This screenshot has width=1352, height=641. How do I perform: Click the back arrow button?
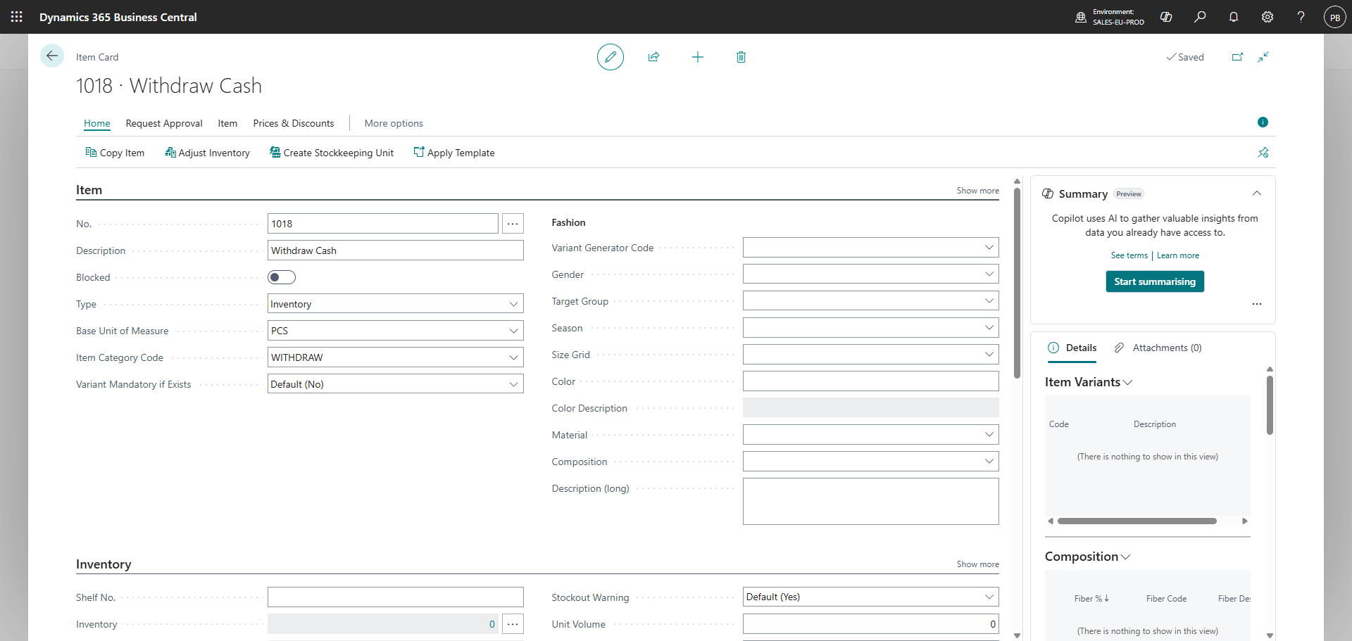(x=52, y=56)
